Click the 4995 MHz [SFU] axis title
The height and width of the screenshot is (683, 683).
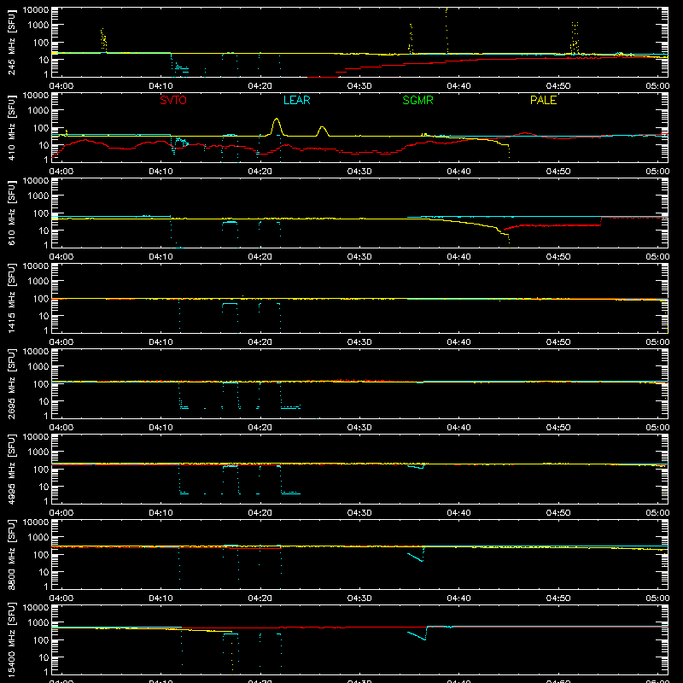click(11, 469)
